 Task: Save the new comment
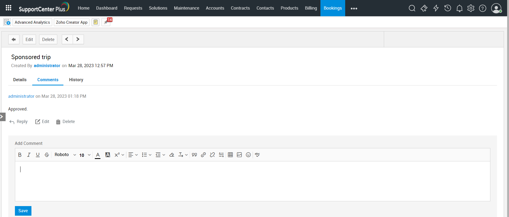click(x=23, y=211)
